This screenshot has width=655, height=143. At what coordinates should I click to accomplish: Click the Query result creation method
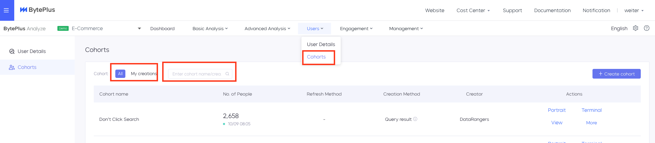[398, 119]
